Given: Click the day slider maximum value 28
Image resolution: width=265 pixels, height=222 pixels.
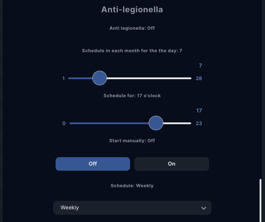Looking at the screenshot, I should (x=199, y=78).
